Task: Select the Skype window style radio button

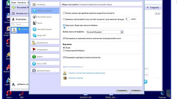Action: [x=64, y=48]
